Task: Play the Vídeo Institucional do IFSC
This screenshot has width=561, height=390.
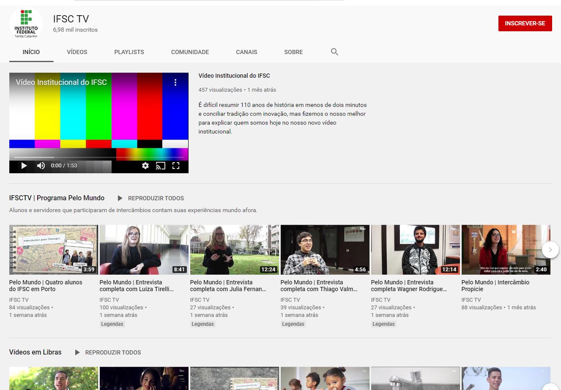Action: tap(24, 166)
